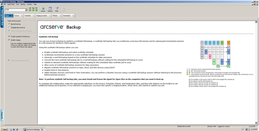The width and height of the screenshot is (259, 131).
Task: Click the 'Enable Point in Time Restore' bullet
Action: coord(57,70)
